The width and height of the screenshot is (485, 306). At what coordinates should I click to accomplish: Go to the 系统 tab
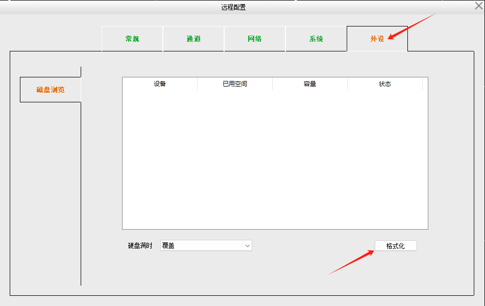click(x=316, y=39)
